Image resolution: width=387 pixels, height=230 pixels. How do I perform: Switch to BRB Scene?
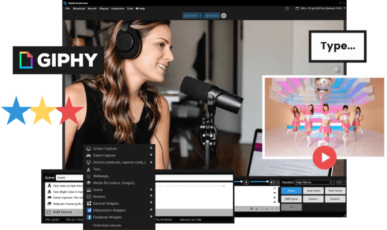tap(291, 199)
